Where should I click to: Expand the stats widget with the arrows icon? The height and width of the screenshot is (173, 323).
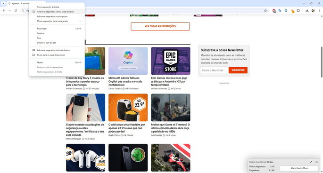pyautogui.click(x=311, y=162)
